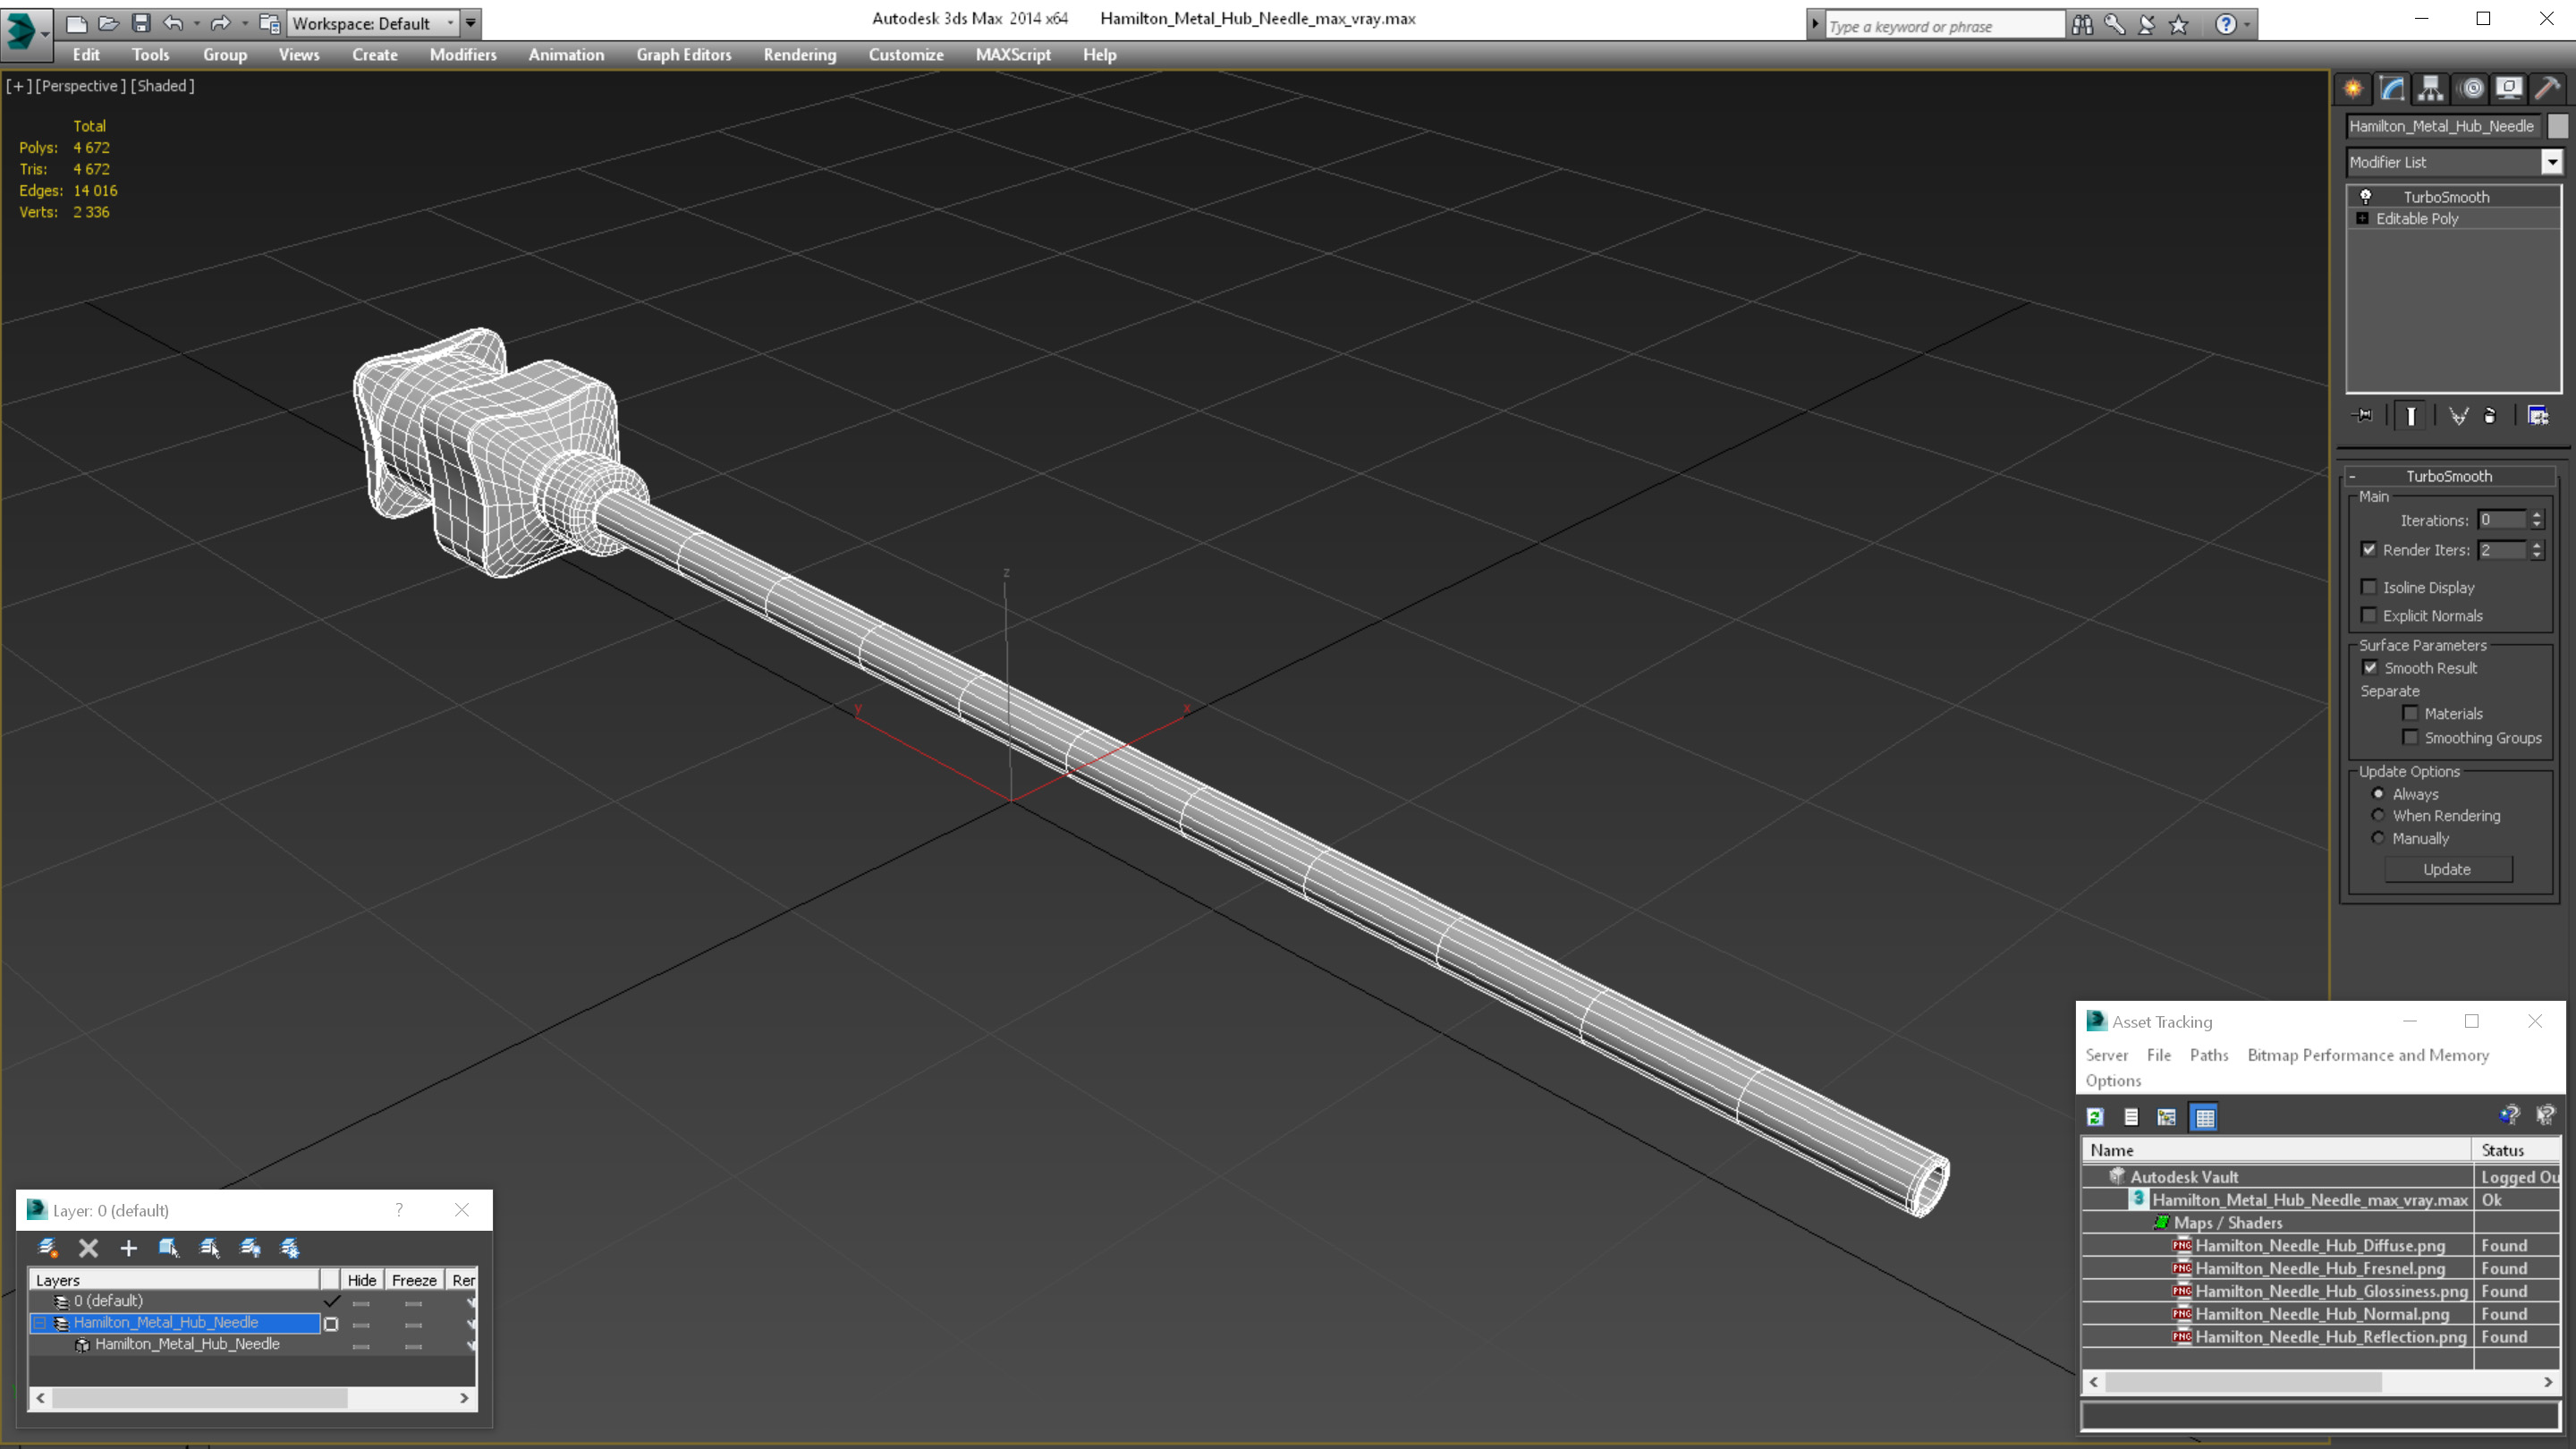Delete layer with the X icon
Viewport: 2576px width, 1449px height.
click(88, 1247)
